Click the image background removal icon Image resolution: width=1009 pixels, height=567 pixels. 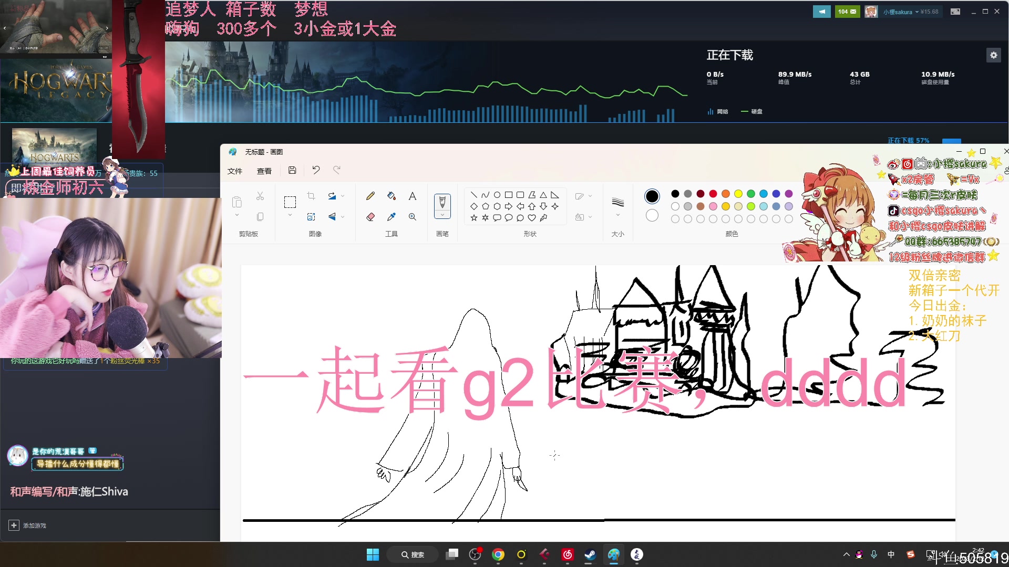click(x=311, y=217)
